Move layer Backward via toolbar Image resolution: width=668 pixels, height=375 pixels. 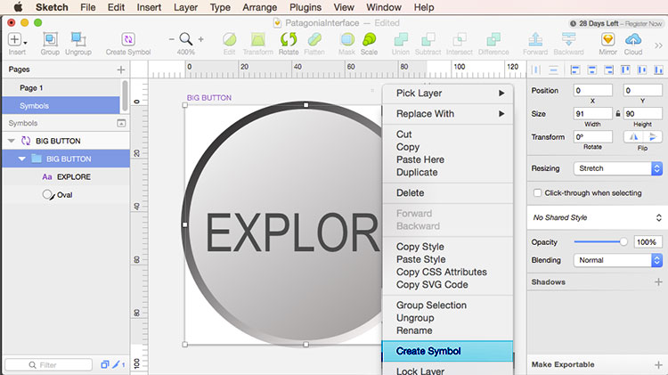click(568, 39)
